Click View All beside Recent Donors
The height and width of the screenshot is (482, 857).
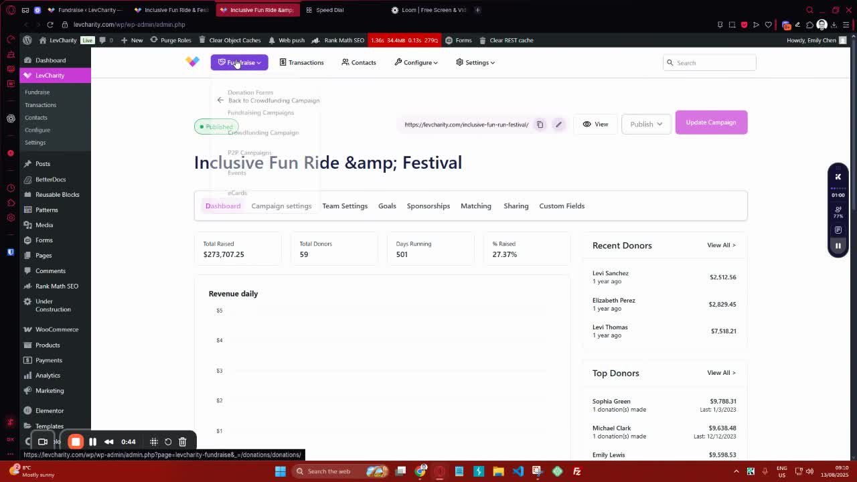tap(720, 245)
